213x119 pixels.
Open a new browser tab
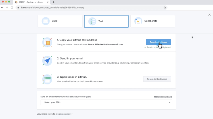pyautogui.click(x=53, y=2)
